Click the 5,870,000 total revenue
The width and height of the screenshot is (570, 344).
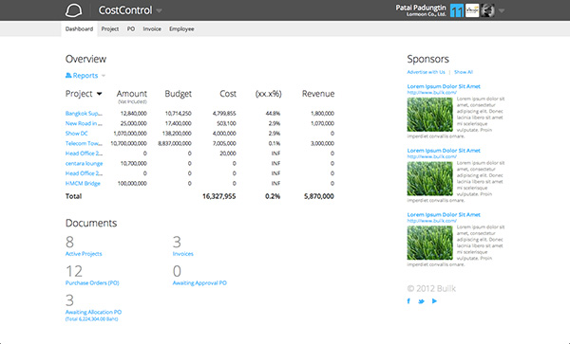(x=319, y=196)
